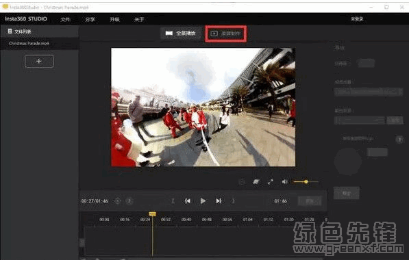
Task: Mute audio with the speaker icon
Action: click(x=284, y=182)
